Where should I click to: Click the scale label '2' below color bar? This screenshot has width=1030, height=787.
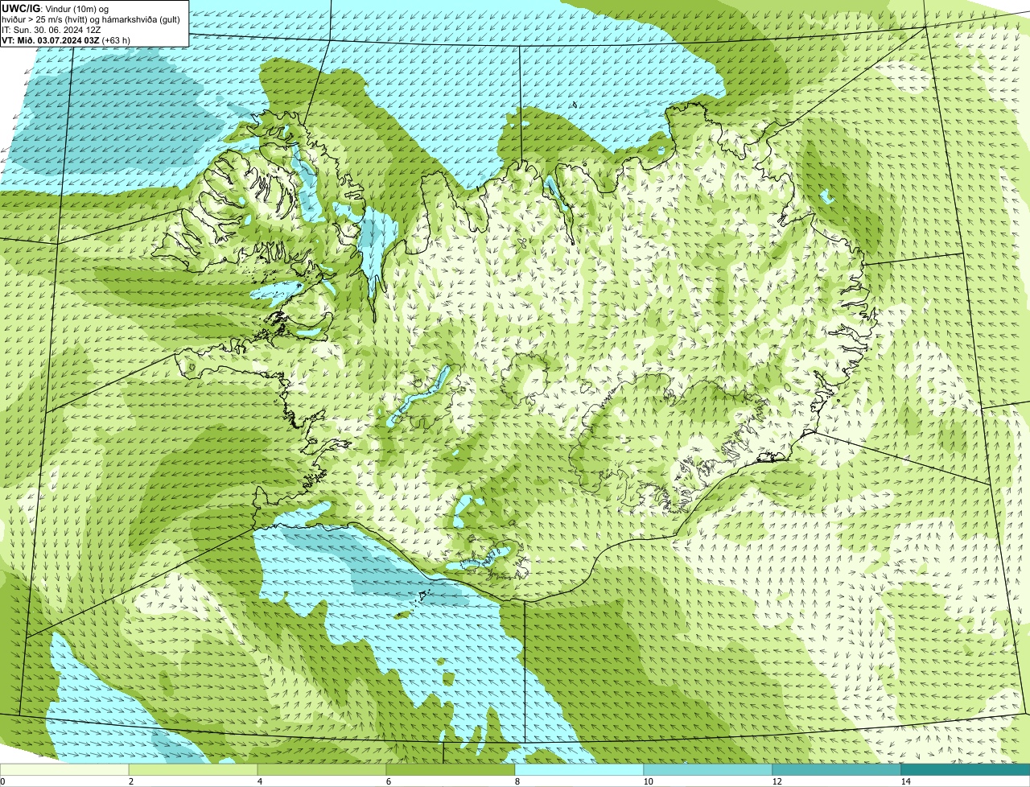pyautogui.click(x=130, y=781)
